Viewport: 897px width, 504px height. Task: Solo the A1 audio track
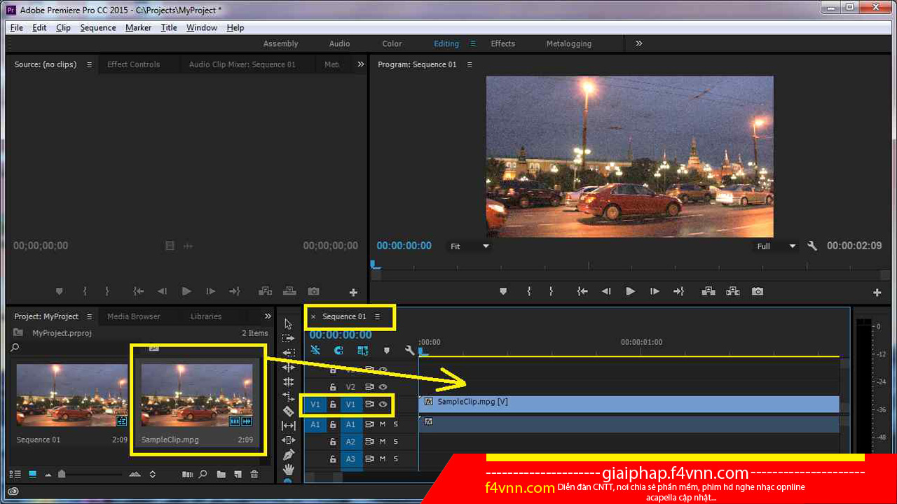click(395, 424)
